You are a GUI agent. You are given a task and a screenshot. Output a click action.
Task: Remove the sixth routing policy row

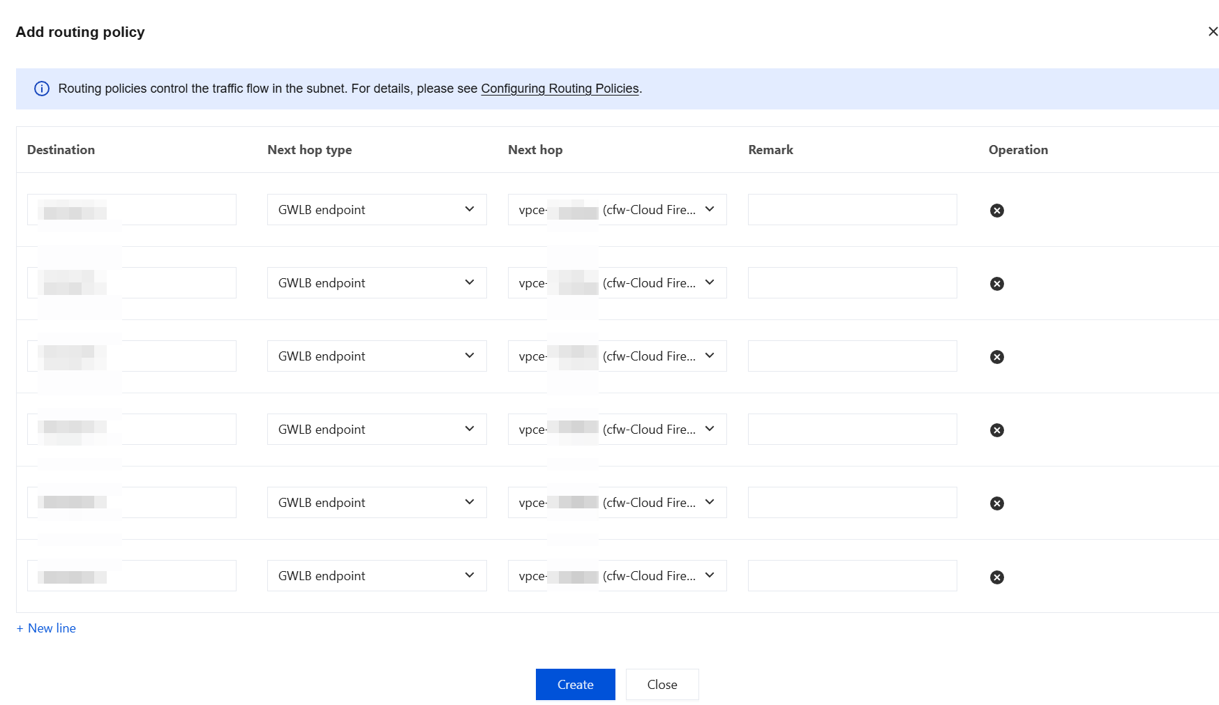996,577
